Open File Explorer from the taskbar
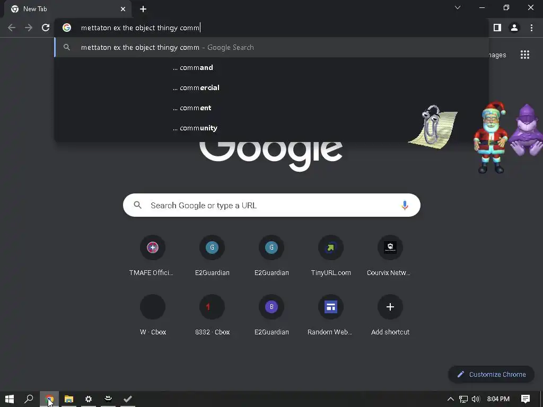 [x=69, y=399]
